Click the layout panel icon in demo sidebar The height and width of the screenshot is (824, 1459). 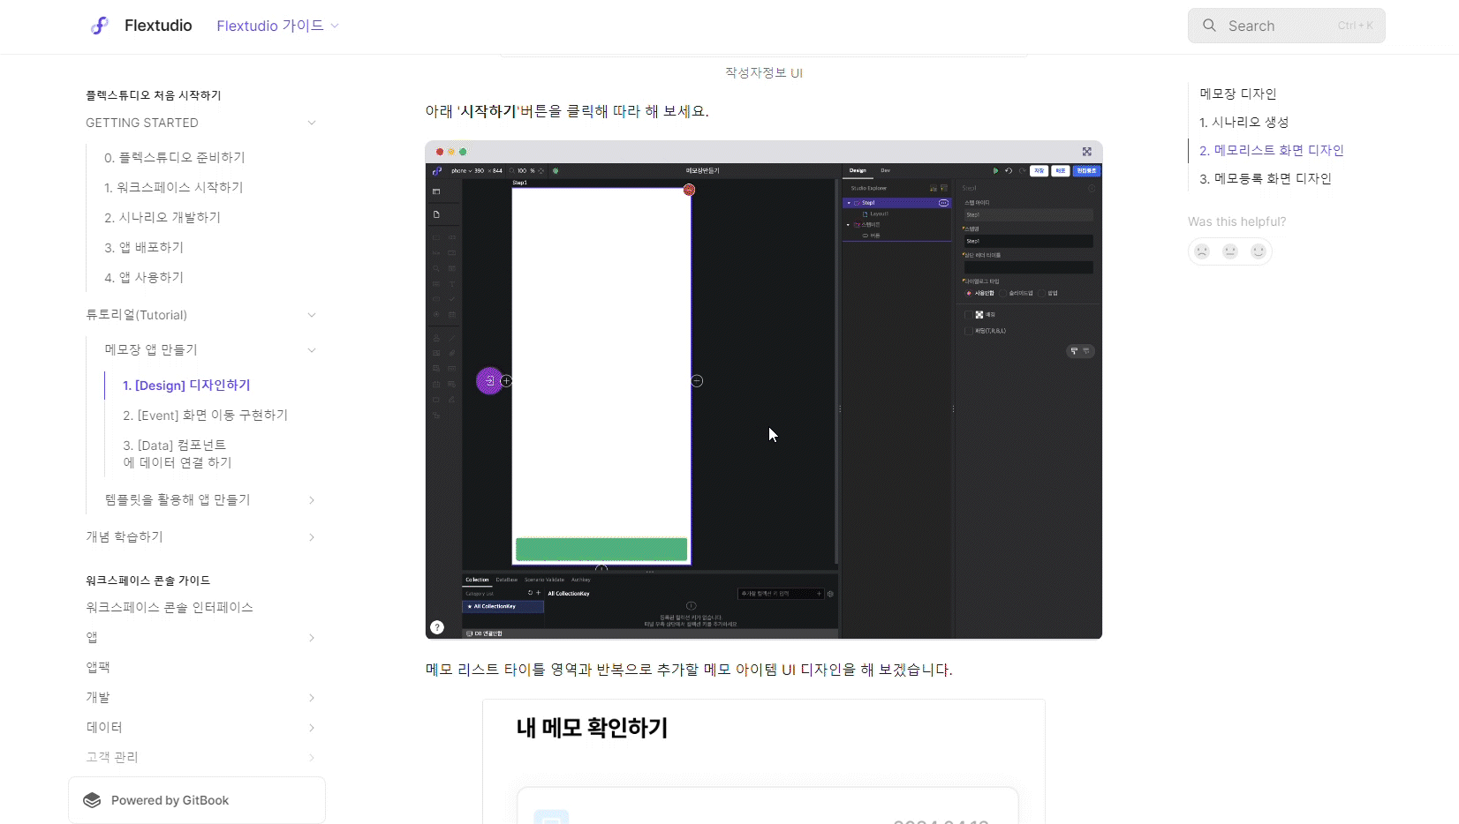[x=436, y=191]
